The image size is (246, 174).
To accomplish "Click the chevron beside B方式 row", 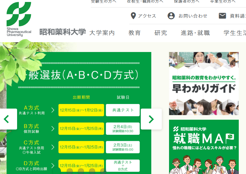I will pyautogui.click(x=53, y=129).
